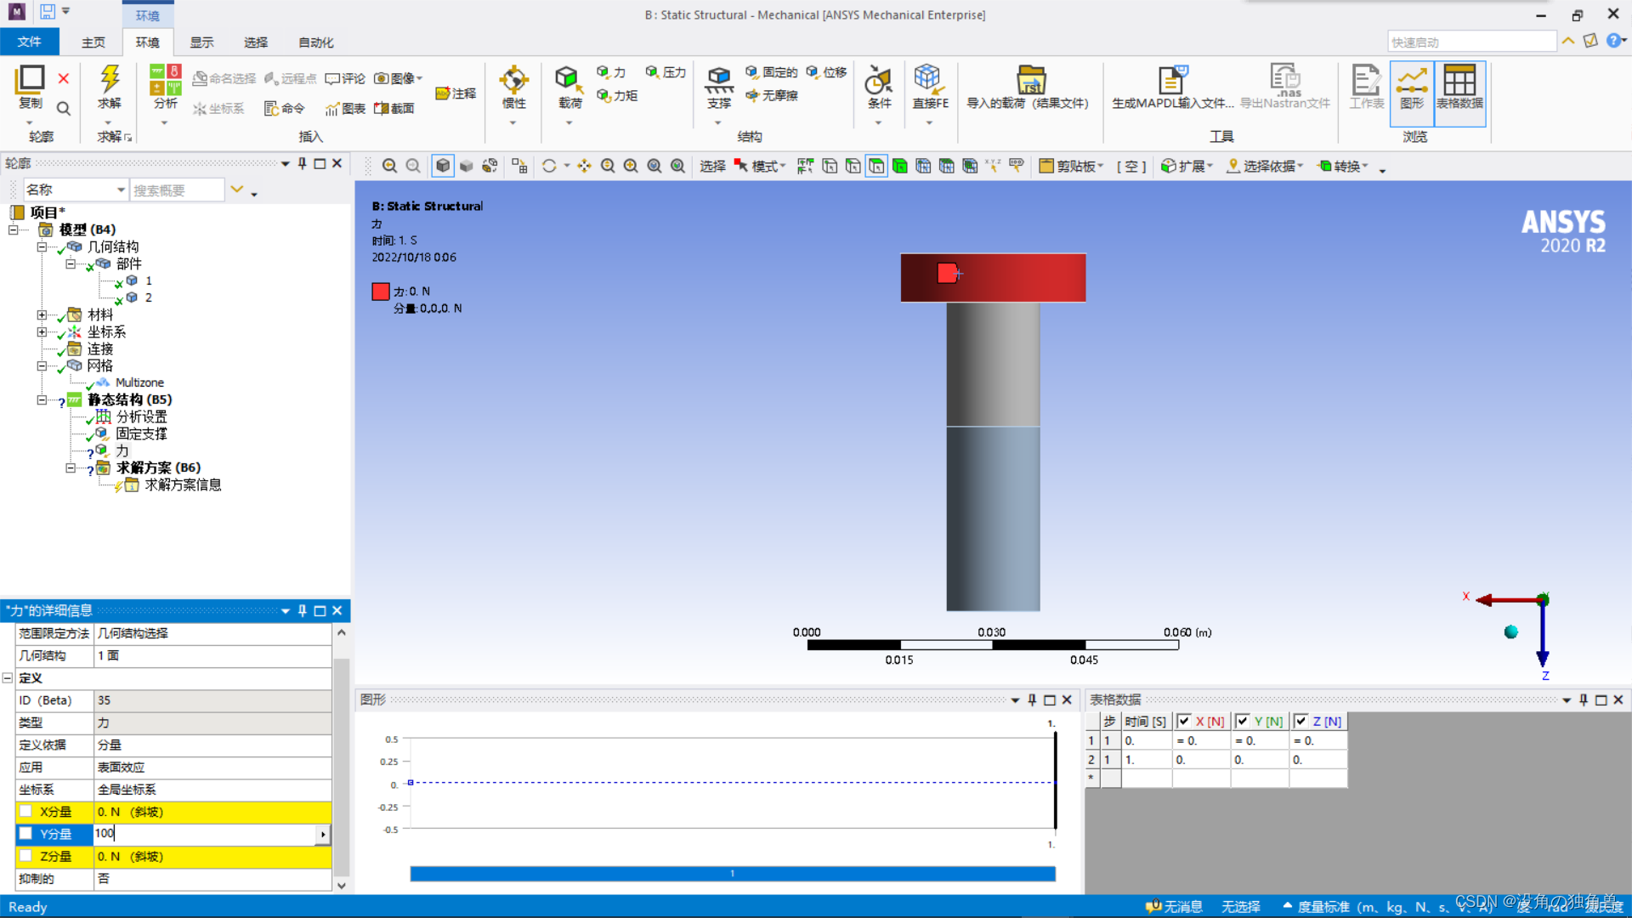Collapse the 静态结构 (B5) tree node
1632x918 pixels.
[41, 399]
